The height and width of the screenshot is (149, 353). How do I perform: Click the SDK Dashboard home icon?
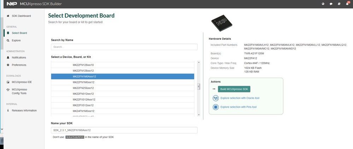tap(8, 16)
